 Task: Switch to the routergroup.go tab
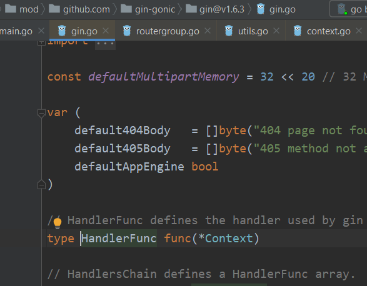(x=168, y=31)
